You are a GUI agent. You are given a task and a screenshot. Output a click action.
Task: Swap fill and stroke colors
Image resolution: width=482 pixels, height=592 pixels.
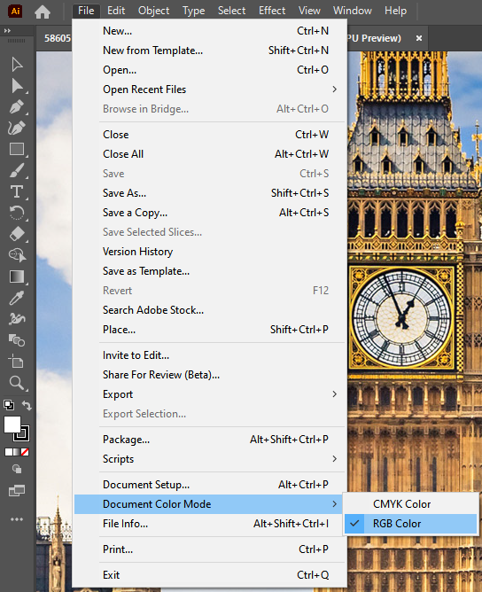[x=27, y=405]
